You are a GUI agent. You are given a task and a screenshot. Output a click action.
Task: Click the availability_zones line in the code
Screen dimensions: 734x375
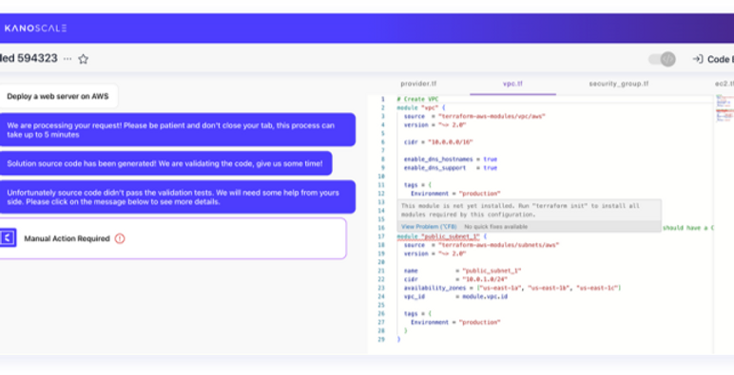(512, 288)
